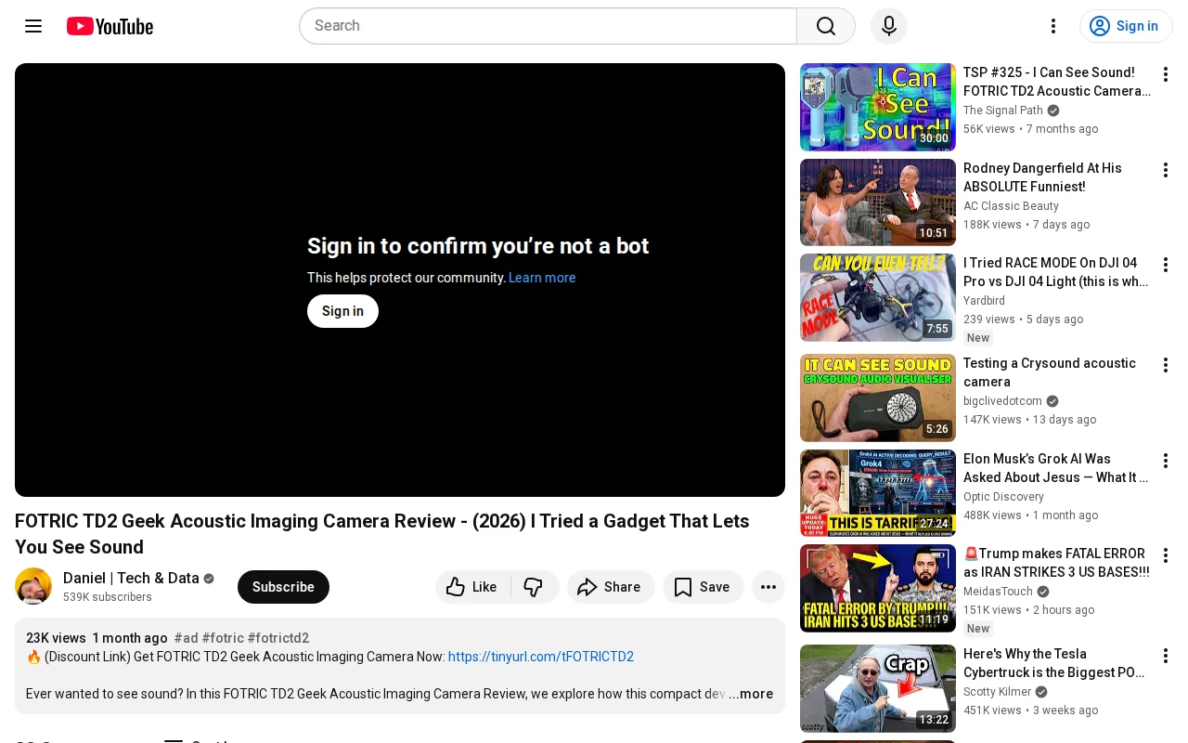Screen dimensions: 1188x743
Task: Open the TSP #325 video title
Action: coord(1057,82)
